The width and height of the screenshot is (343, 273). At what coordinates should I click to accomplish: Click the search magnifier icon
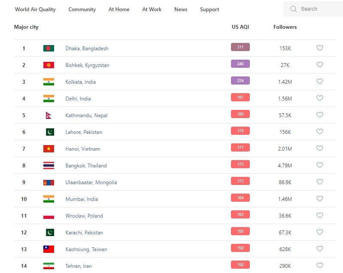click(x=294, y=9)
